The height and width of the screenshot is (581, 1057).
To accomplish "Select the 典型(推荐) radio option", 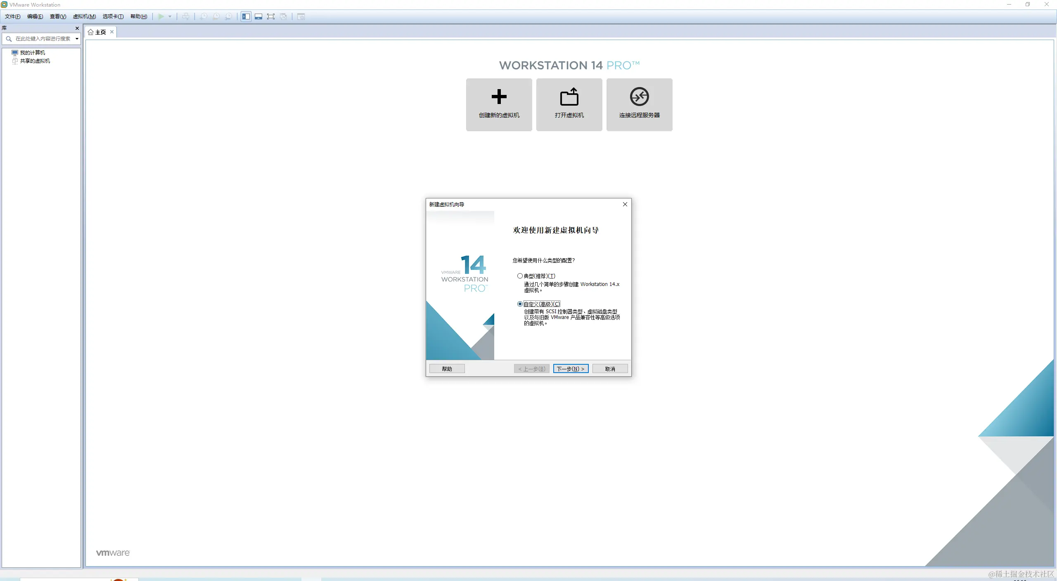I will [520, 276].
